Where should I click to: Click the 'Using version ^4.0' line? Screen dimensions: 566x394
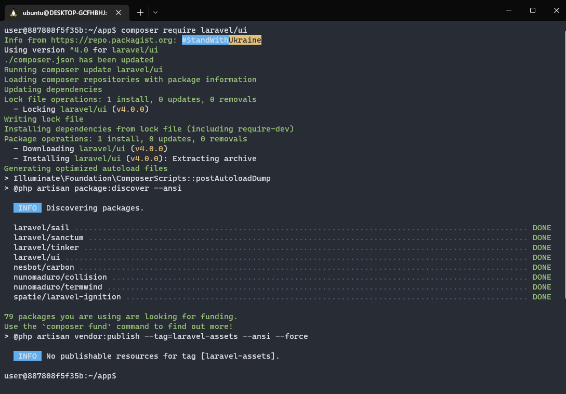(x=81, y=50)
